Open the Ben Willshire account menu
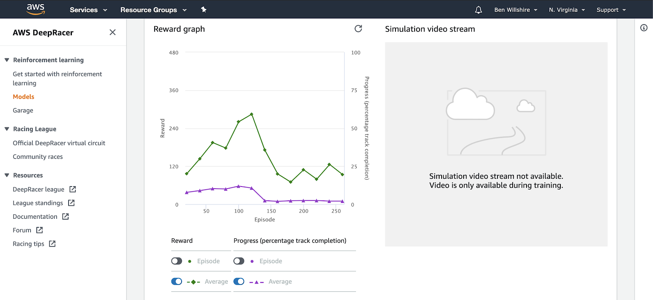This screenshot has width=653, height=300. (516, 10)
